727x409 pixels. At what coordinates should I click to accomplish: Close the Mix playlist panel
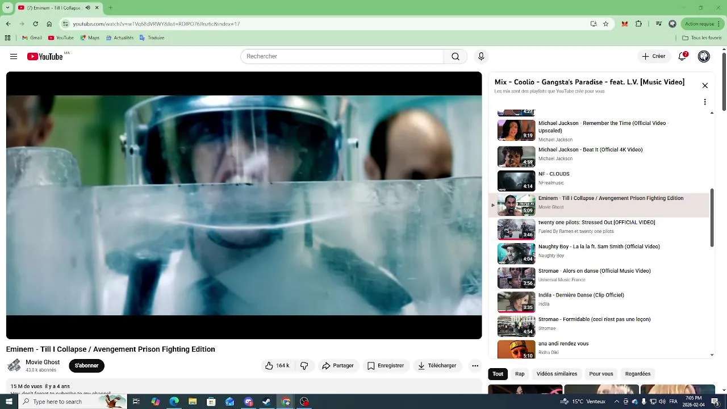pyautogui.click(x=705, y=86)
